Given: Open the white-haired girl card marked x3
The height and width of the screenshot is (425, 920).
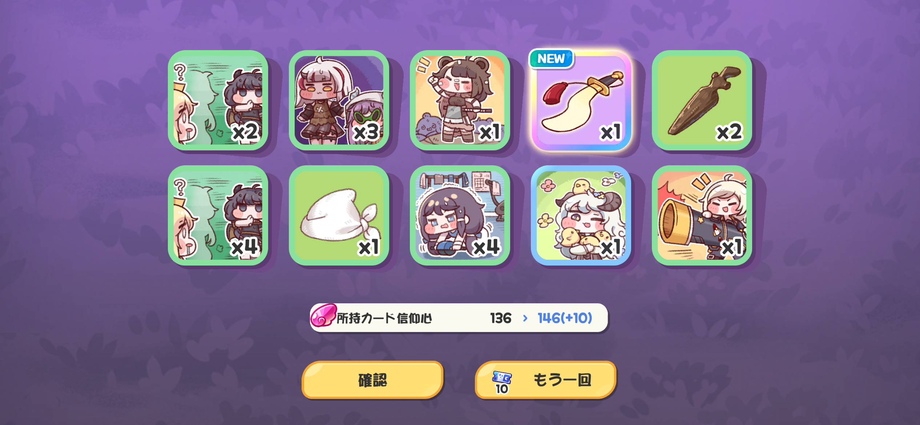Looking at the screenshot, I should point(339,100).
